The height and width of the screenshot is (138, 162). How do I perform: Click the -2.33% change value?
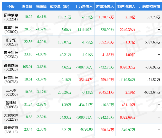coord(41,129)
